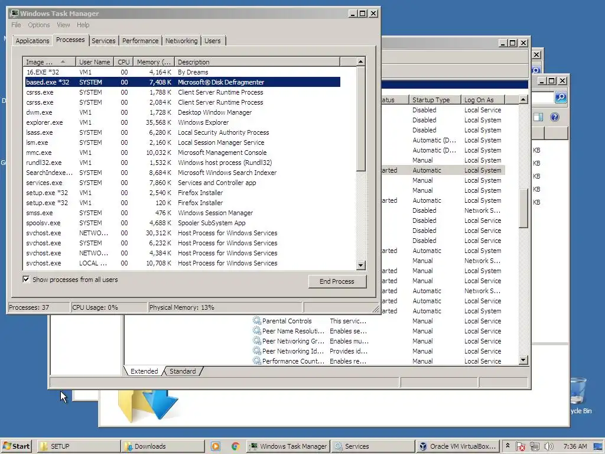Screen dimensions: 605x454
Task: Select the smss.exe process row
Action: click(183, 213)
